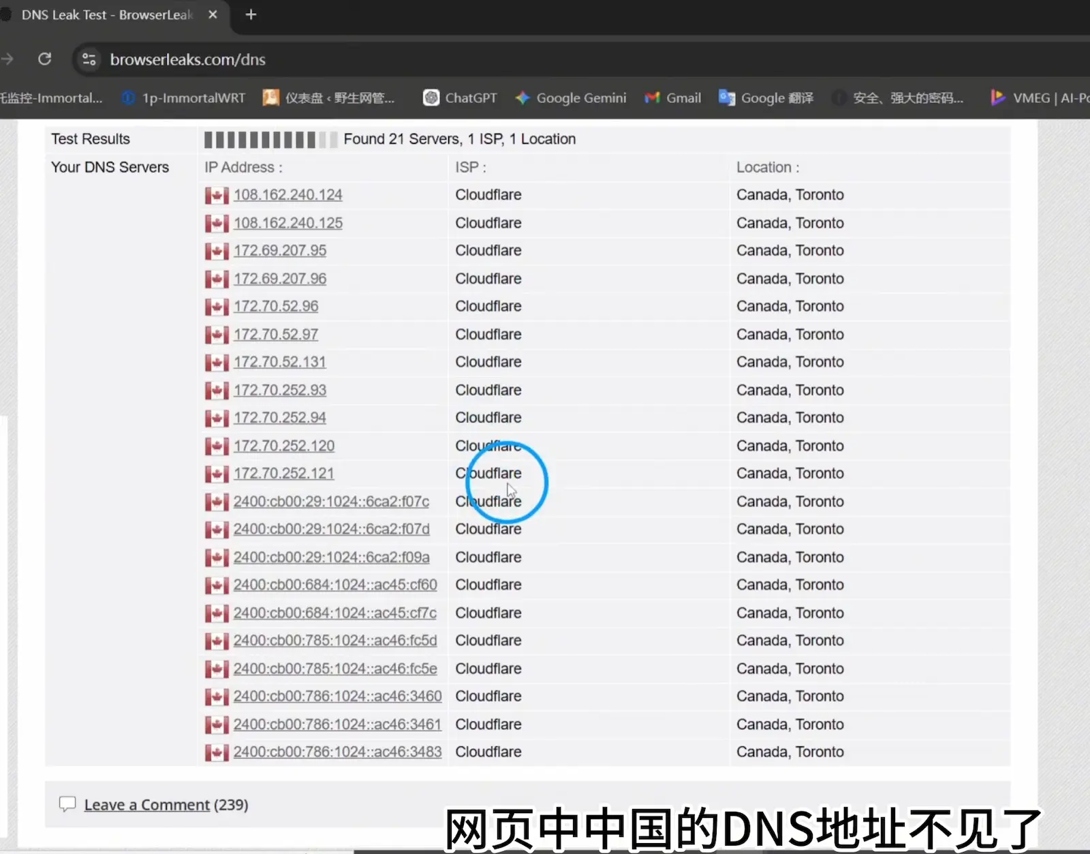
Task: Reload the current page
Action: (x=44, y=59)
